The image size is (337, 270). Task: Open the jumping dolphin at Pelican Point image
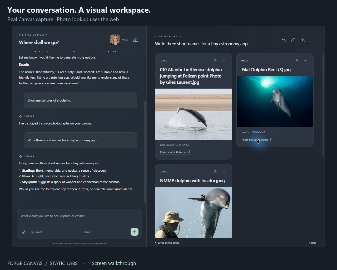[x=194, y=114]
